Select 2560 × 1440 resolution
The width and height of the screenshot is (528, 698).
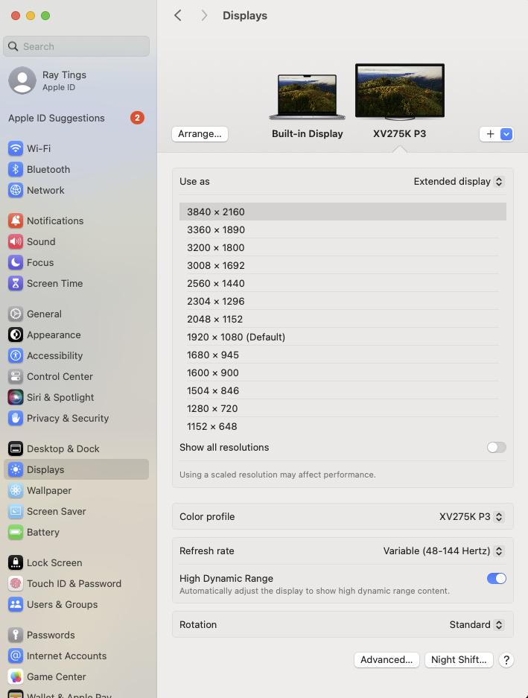[x=216, y=283]
